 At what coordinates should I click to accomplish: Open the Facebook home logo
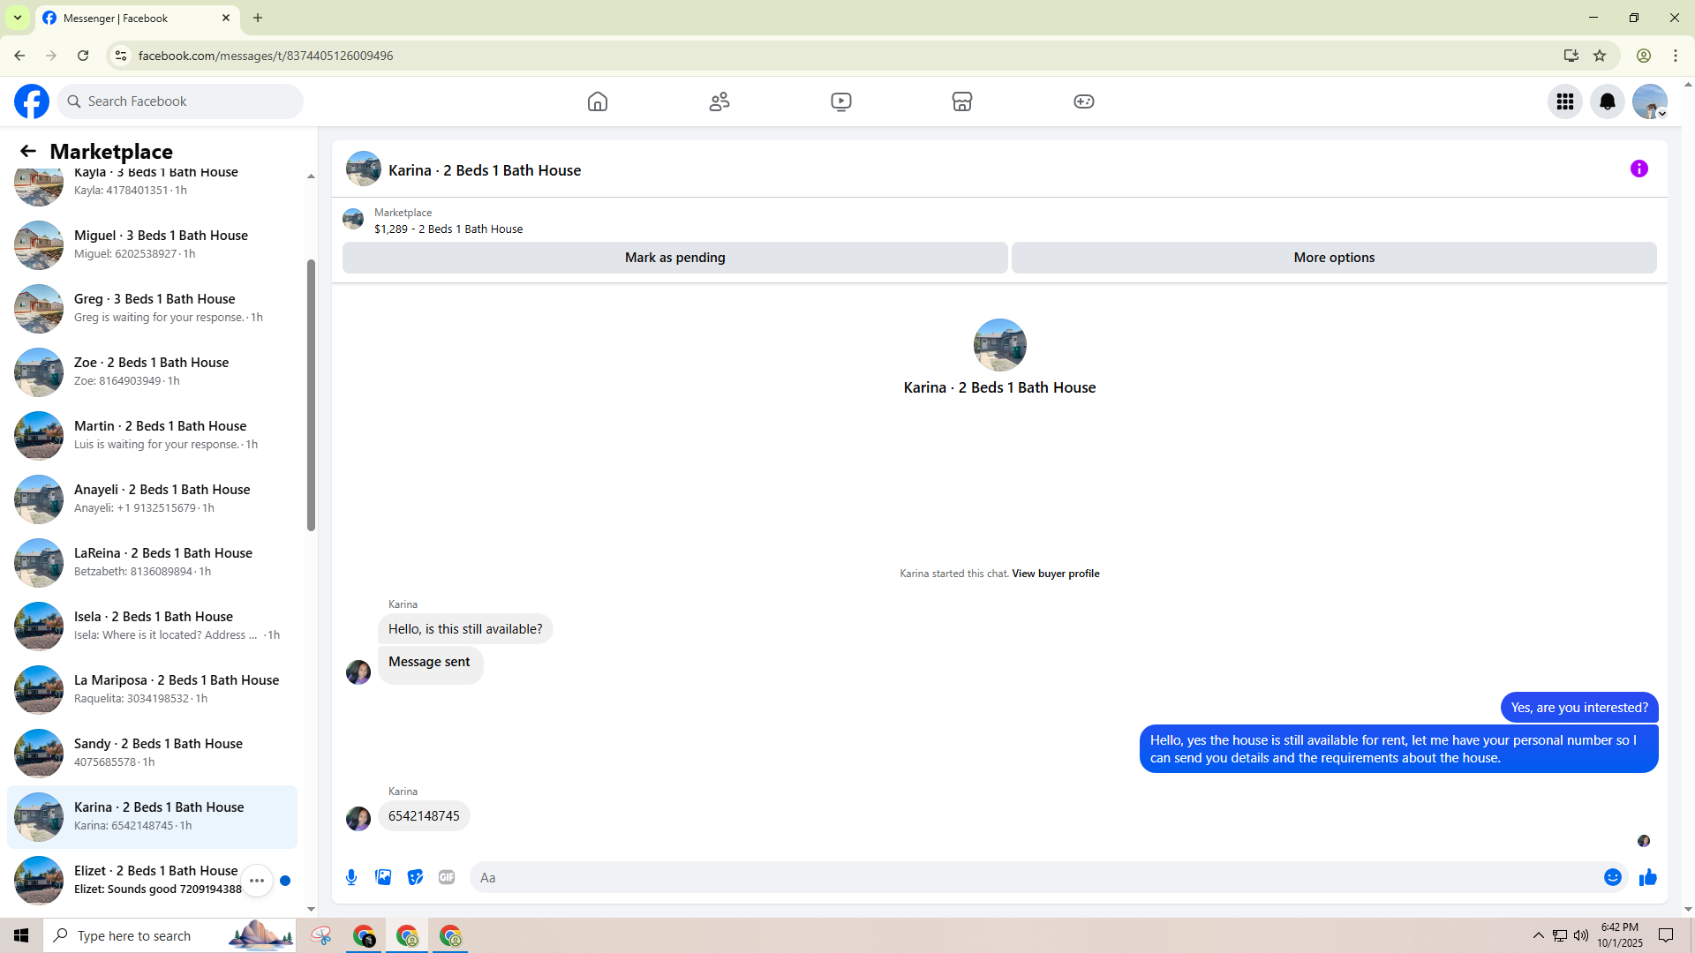32,101
